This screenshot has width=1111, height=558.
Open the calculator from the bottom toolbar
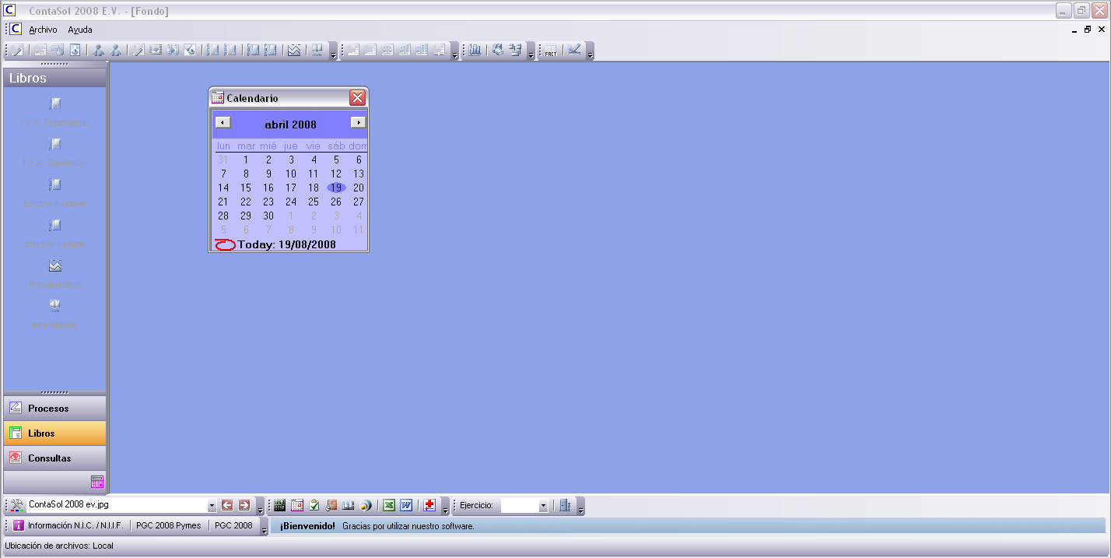[280, 506]
